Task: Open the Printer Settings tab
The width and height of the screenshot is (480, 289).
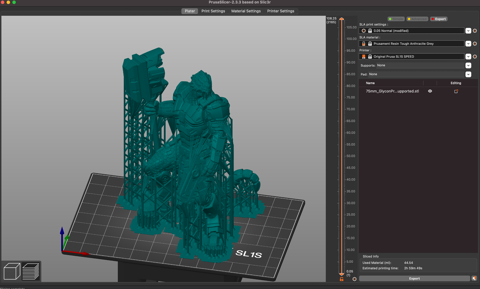Action: pyautogui.click(x=280, y=11)
